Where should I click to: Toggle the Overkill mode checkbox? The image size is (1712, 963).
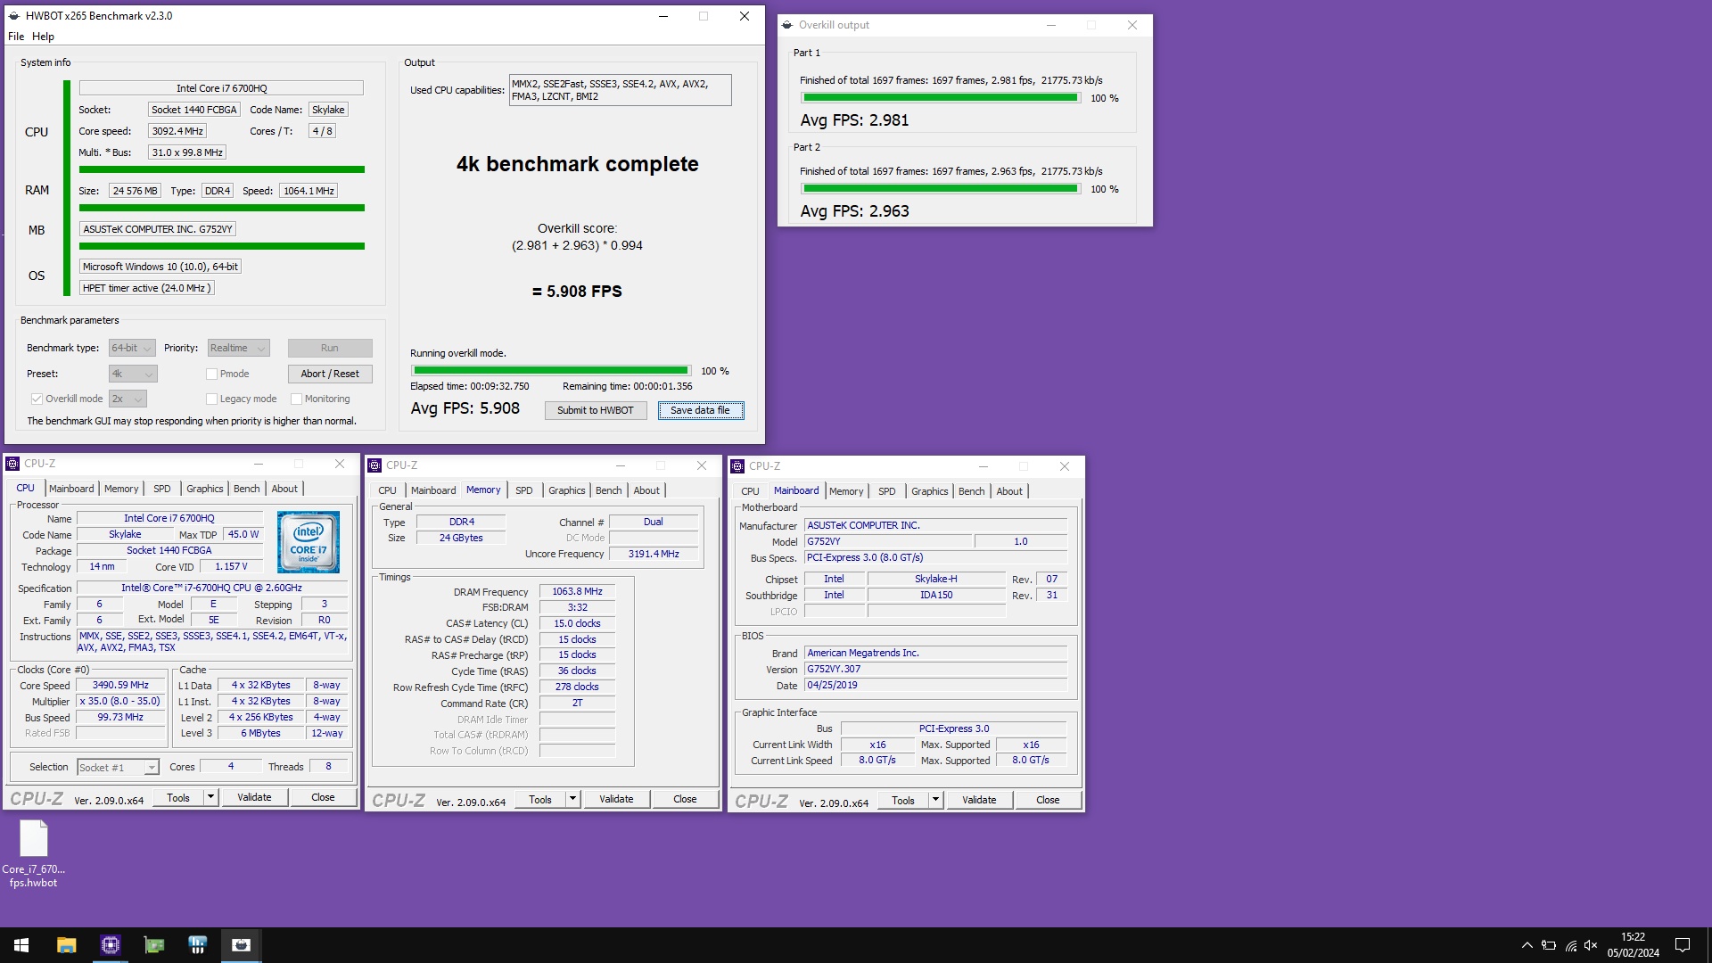coord(37,399)
